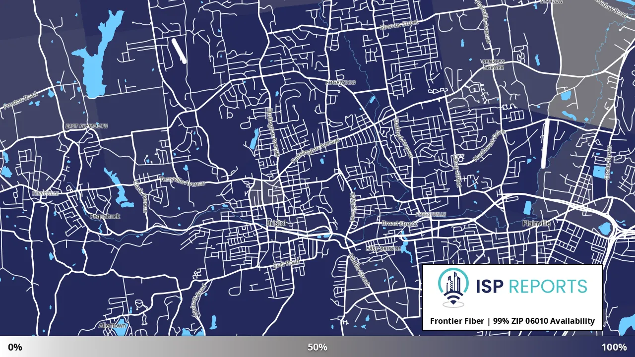Image resolution: width=635 pixels, height=357 pixels.
Task: Click the Terryville Avenue road label
Action: (182, 181)
